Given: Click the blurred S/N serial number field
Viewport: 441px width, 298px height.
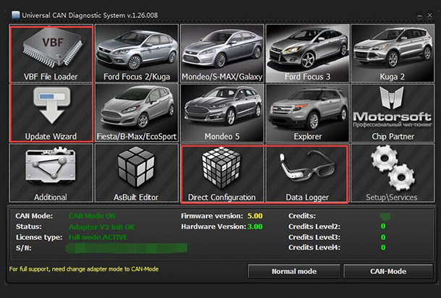Looking at the screenshot, I should coord(126,248).
